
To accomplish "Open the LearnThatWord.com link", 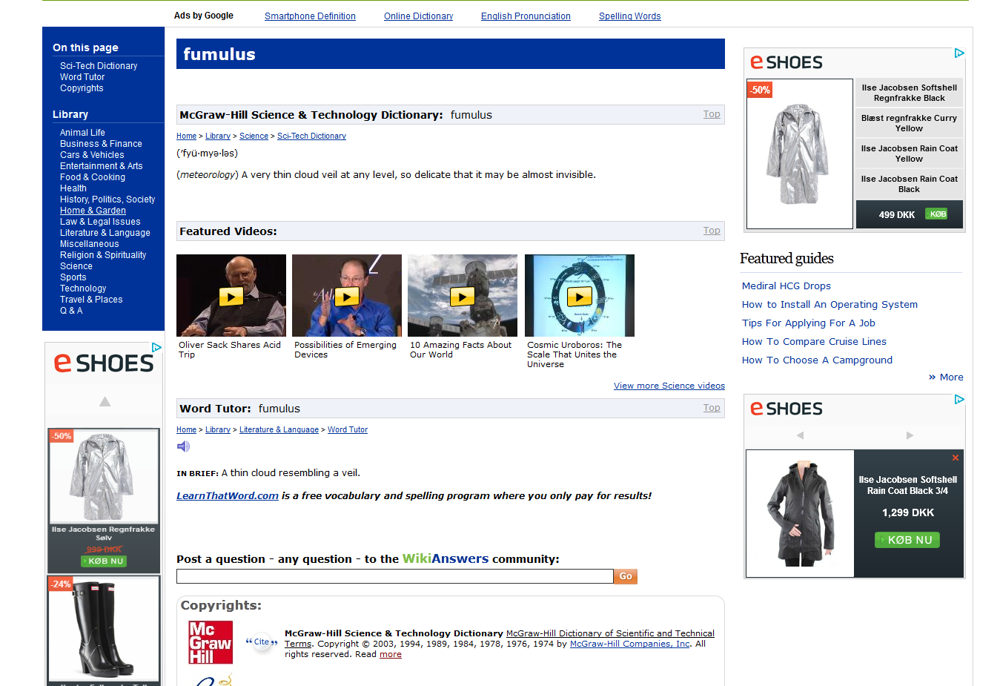I will coord(228,496).
